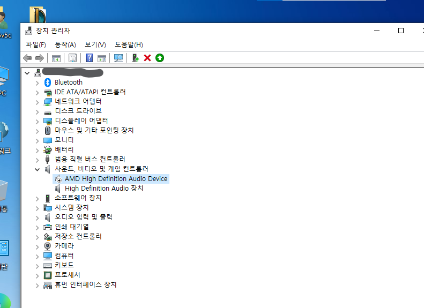
Task: Show or hide the action pane
Action: pos(102,58)
